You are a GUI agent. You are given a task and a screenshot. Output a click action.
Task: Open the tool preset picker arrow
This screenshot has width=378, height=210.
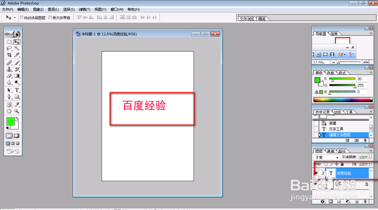14,18
